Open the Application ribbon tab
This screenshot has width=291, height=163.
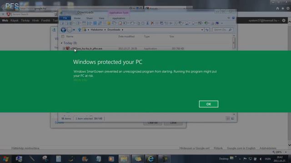coord(119,18)
